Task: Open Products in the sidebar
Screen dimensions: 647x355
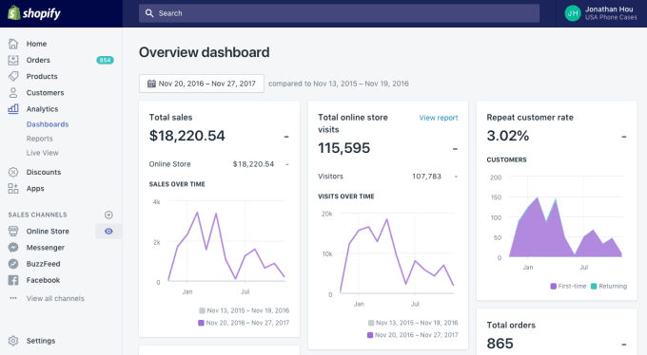Action: 42,76
